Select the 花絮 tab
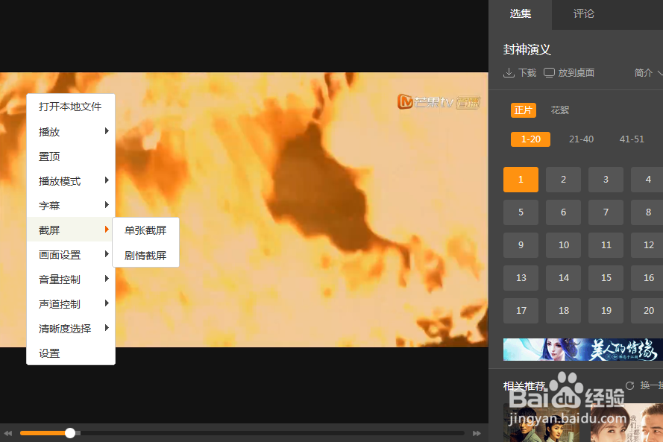The width and height of the screenshot is (663, 442). [x=559, y=110]
